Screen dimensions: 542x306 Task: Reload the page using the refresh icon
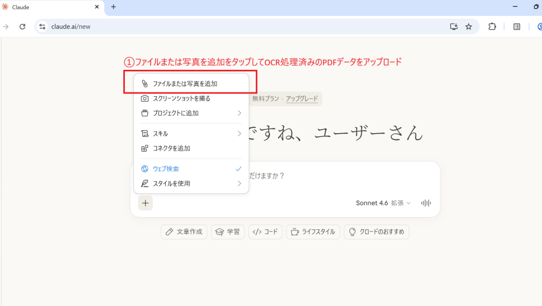[x=23, y=26]
